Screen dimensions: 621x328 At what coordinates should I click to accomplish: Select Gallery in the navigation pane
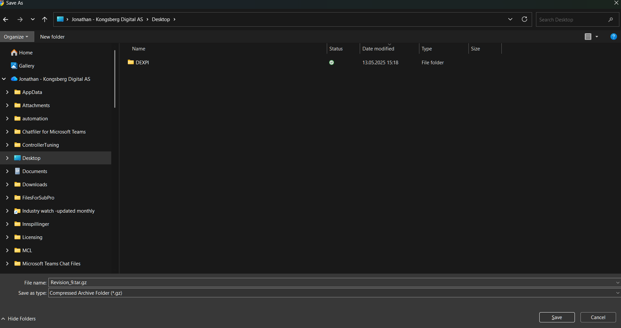coord(26,66)
